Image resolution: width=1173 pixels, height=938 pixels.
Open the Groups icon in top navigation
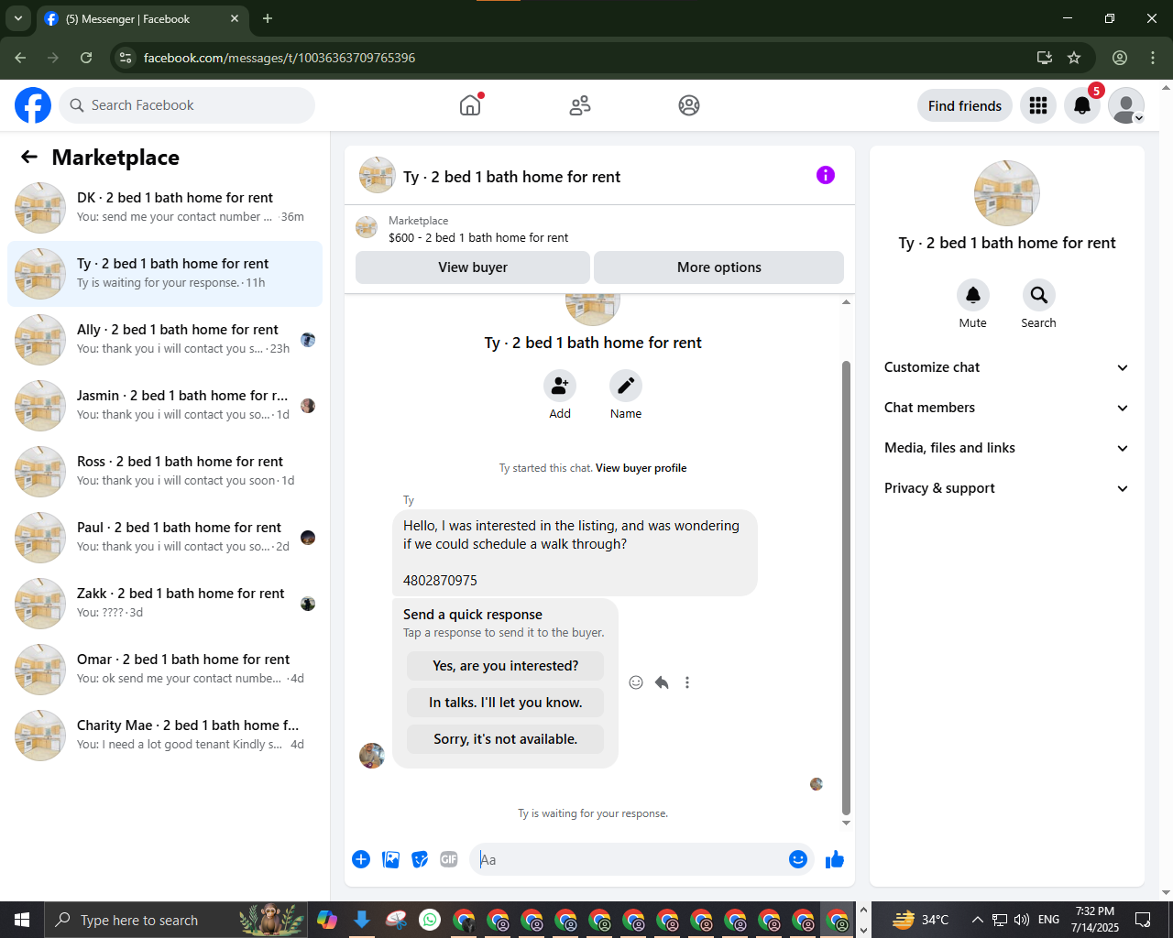[x=689, y=105]
